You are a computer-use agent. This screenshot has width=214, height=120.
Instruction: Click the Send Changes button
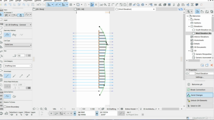tap(200, 95)
